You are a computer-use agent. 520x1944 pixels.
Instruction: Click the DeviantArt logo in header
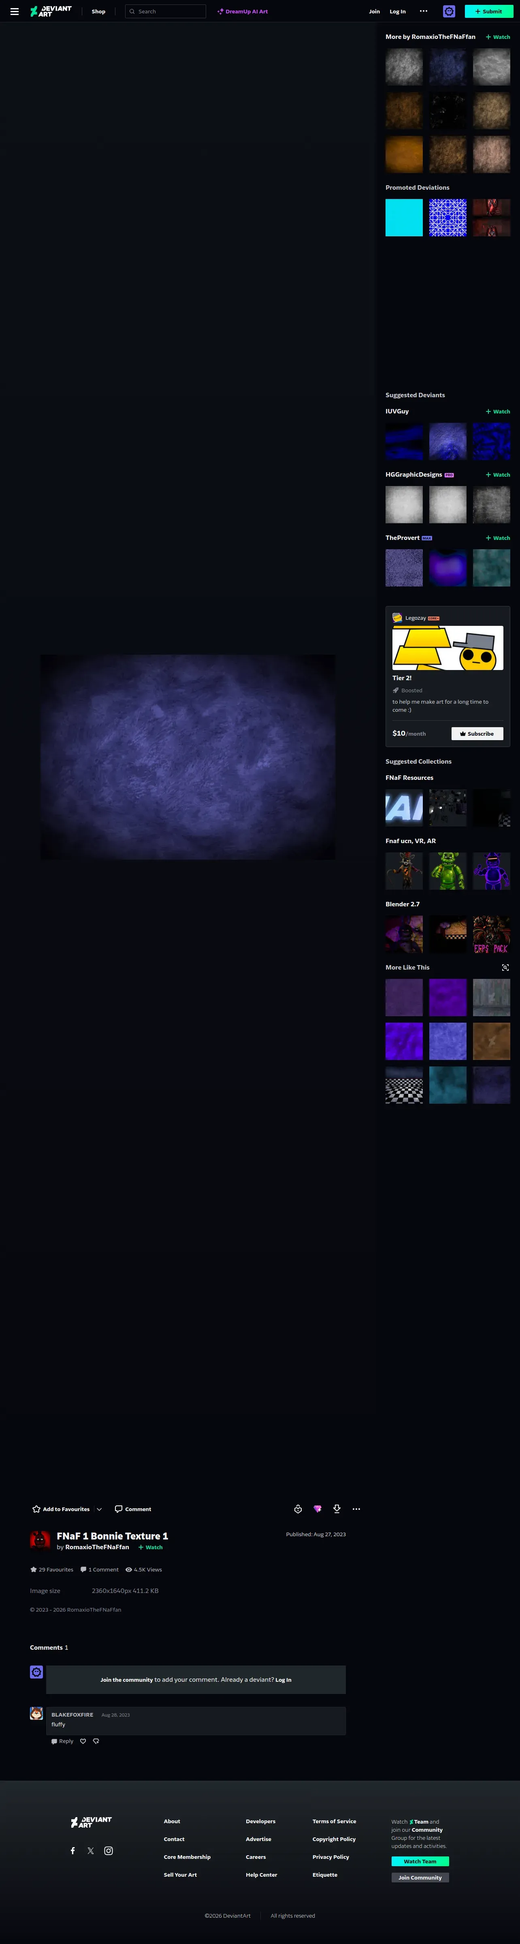coord(51,11)
